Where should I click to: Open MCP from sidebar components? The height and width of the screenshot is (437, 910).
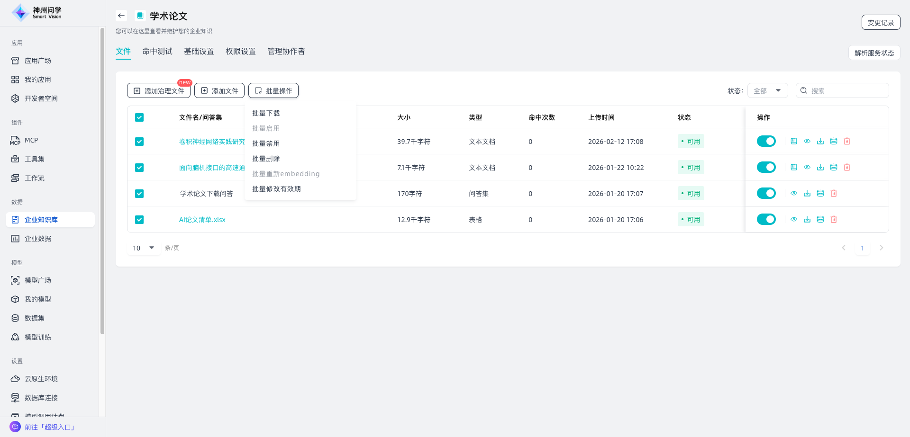click(31, 140)
